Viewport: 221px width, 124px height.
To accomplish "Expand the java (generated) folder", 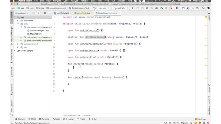I will [x=18, y=44].
